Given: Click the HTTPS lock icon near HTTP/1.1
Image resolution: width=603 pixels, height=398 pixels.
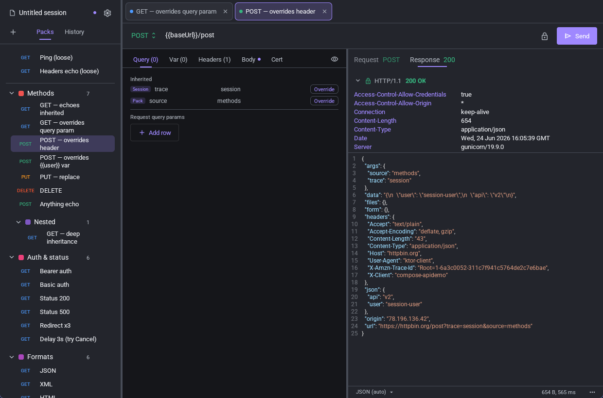Looking at the screenshot, I should point(368,81).
